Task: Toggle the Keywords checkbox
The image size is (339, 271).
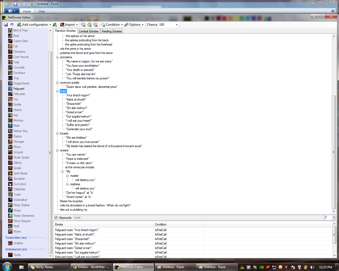Action: click(56, 218)
